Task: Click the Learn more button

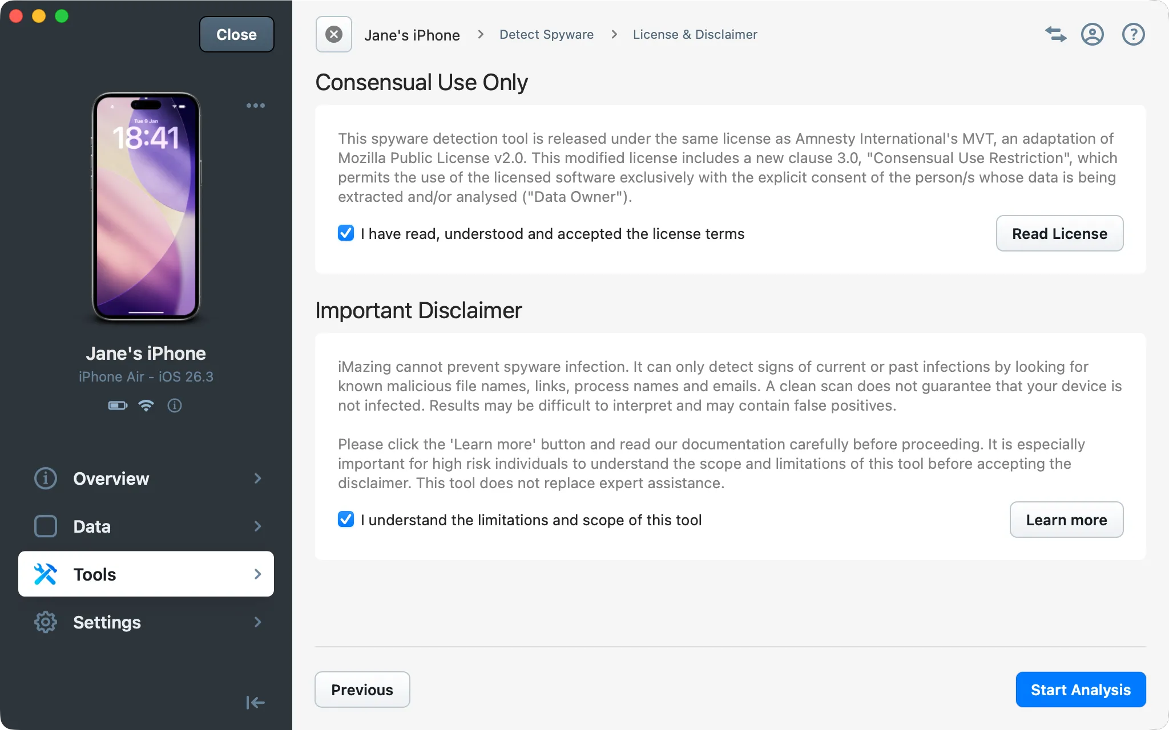Action: (x=1066, y=520)
